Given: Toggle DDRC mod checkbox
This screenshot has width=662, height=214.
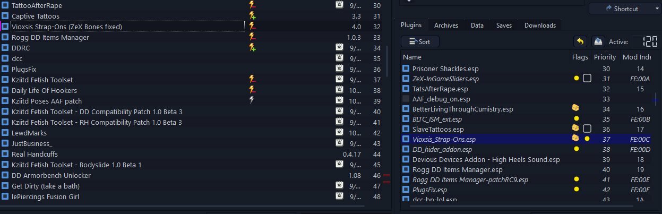Looking at the screenshot, I should click(5, 48).
